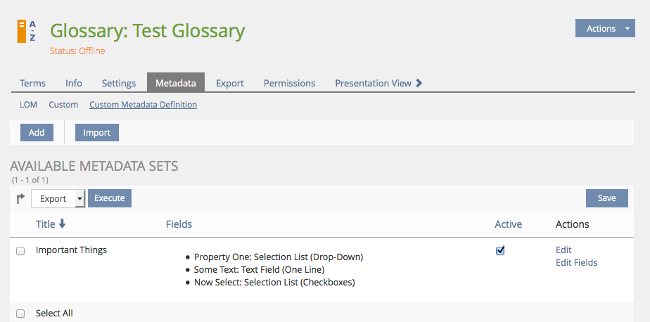Click the chevron after Presentation View
Screen dimensions: 650x322
pyautogui.click(x=419, y=83)
